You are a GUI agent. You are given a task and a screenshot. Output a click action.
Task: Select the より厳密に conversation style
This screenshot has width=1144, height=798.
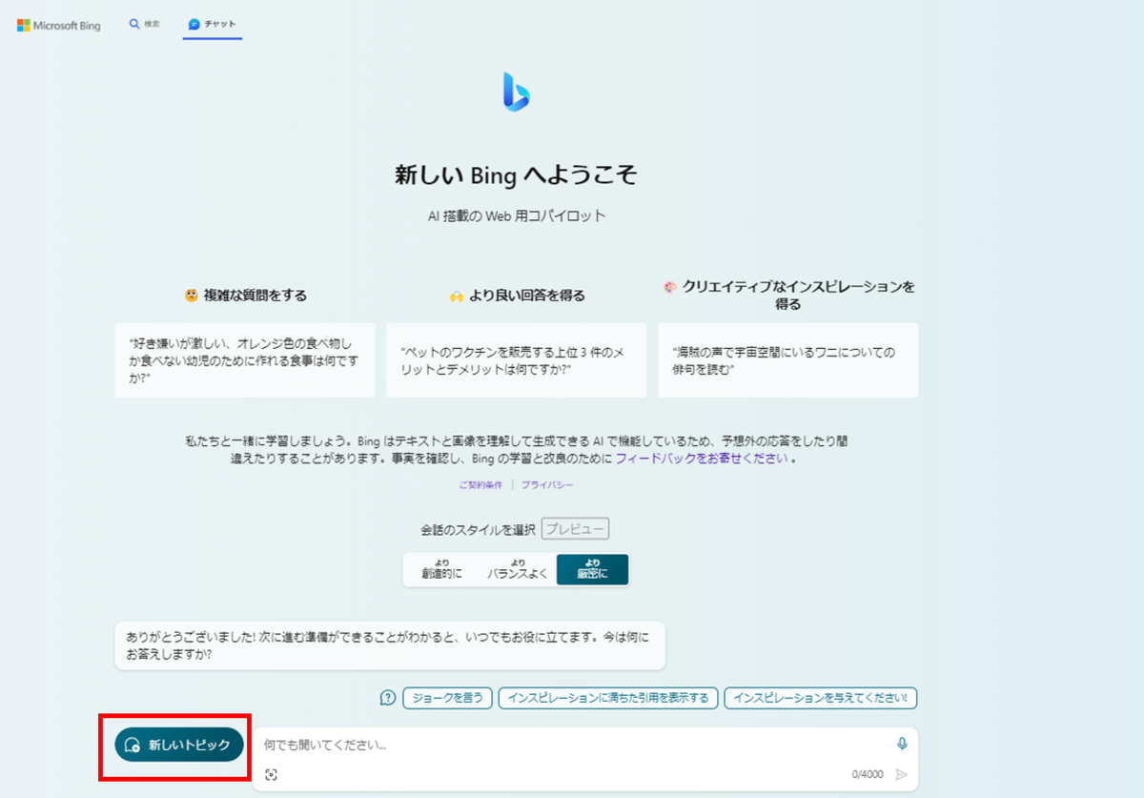pyautogui.click(x=592, y=569)
